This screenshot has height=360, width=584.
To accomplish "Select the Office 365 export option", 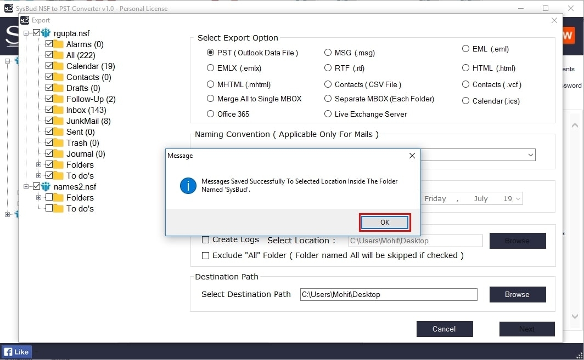I will (210, 114).
